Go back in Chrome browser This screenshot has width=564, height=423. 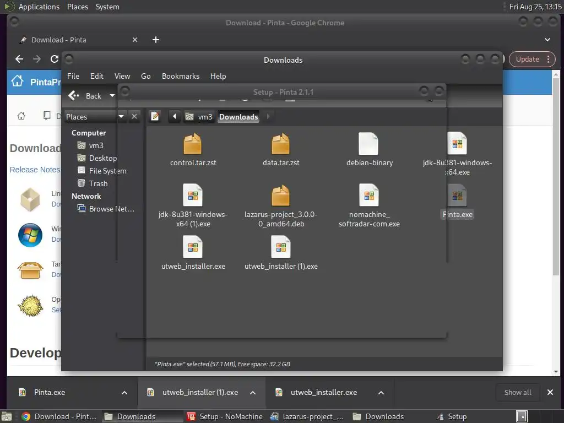tap(19, 59)
